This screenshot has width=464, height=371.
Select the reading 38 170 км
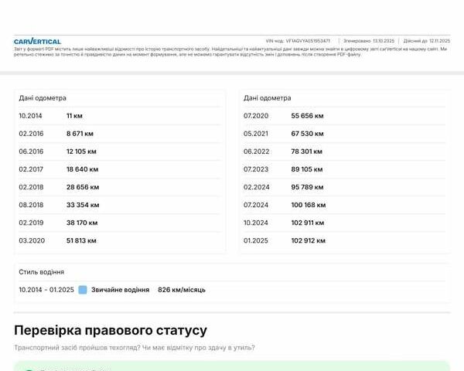pos(82,223)
